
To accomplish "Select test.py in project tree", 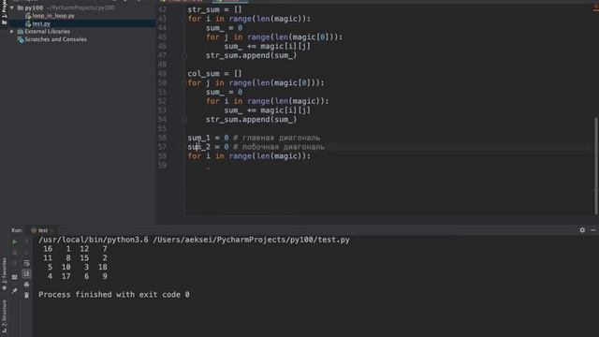I will pyautogui.click(x=41, y=23).
